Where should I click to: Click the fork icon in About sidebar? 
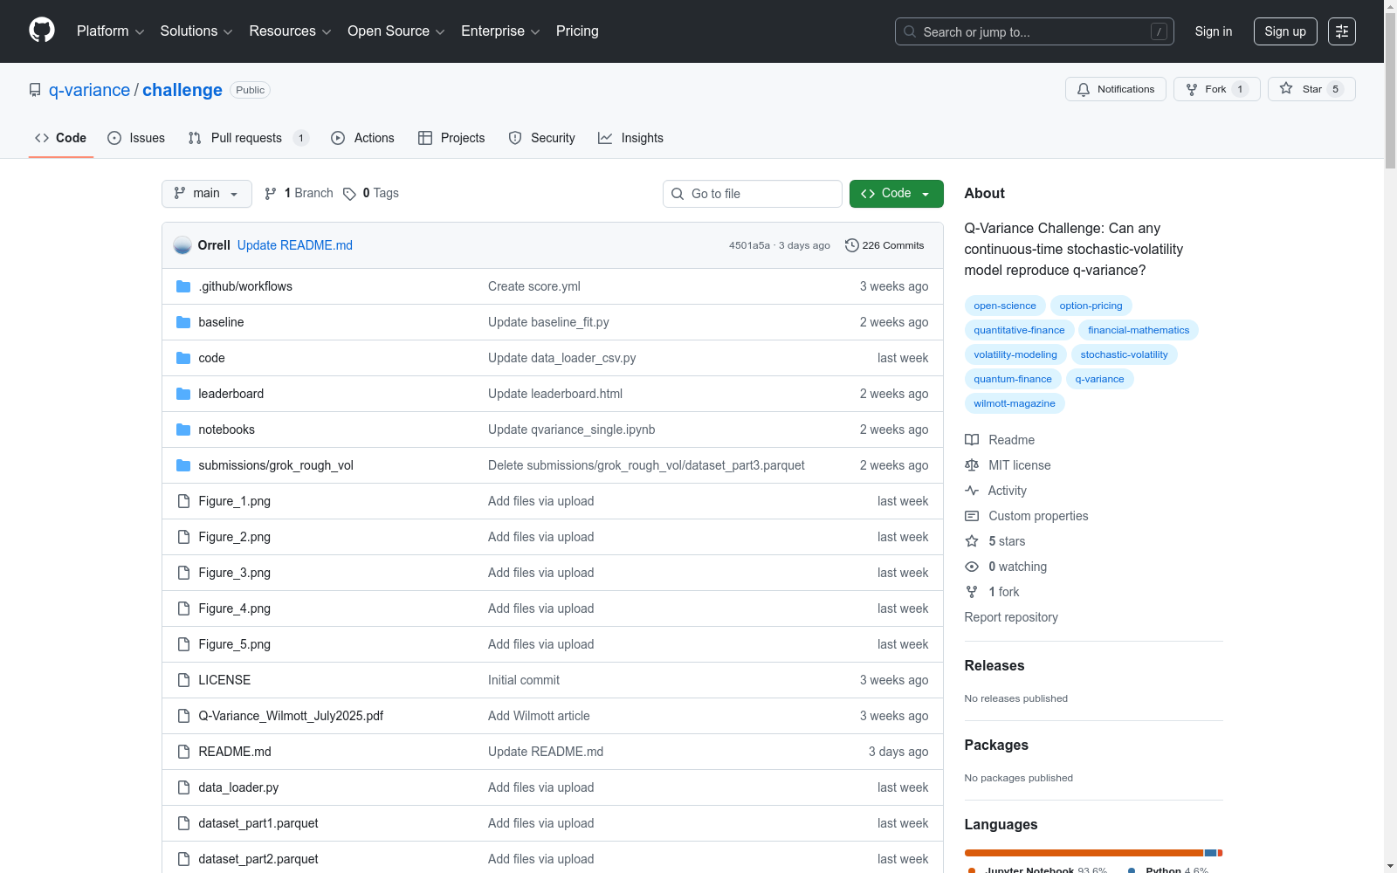click(972, 592)
